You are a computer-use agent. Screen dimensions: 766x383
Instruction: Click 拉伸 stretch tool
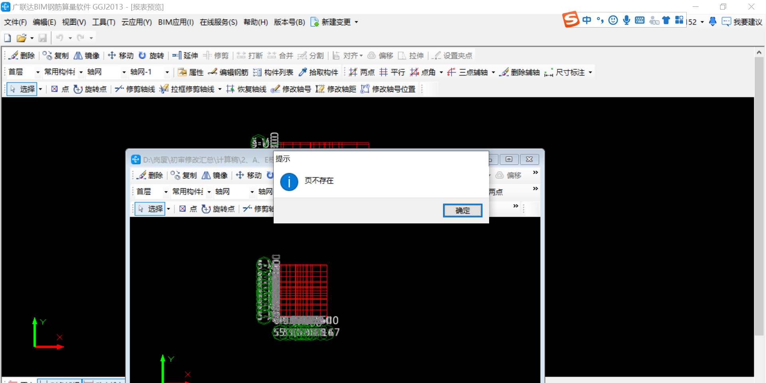(411, 55)
